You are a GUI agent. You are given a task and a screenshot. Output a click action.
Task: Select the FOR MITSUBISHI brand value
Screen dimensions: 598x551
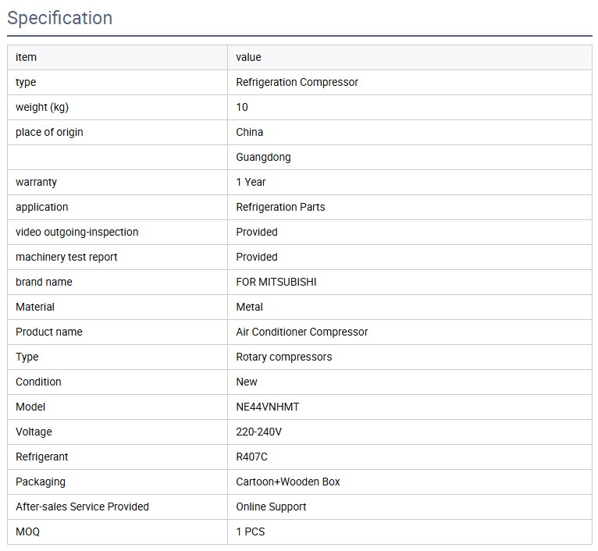coord(276,282)
